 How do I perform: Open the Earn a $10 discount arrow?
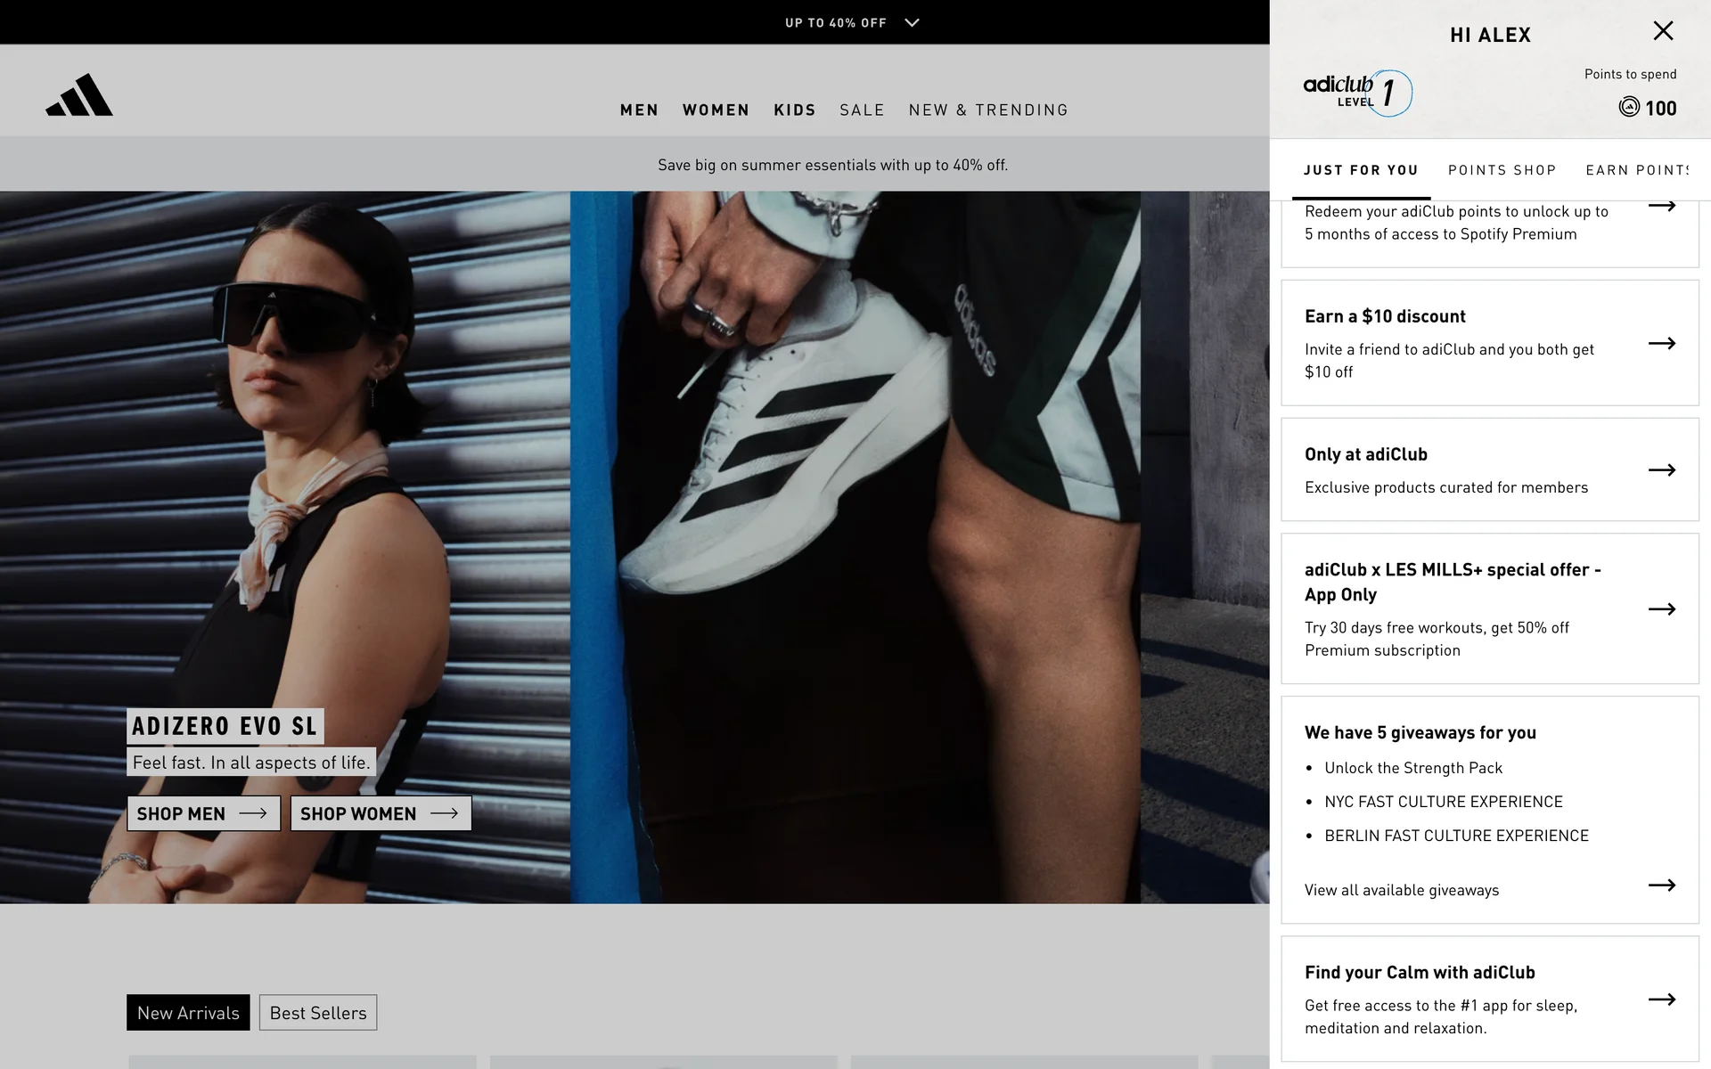tap(1661, 343)
